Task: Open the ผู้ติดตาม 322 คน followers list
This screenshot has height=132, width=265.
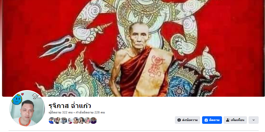Action: point(61,112)
